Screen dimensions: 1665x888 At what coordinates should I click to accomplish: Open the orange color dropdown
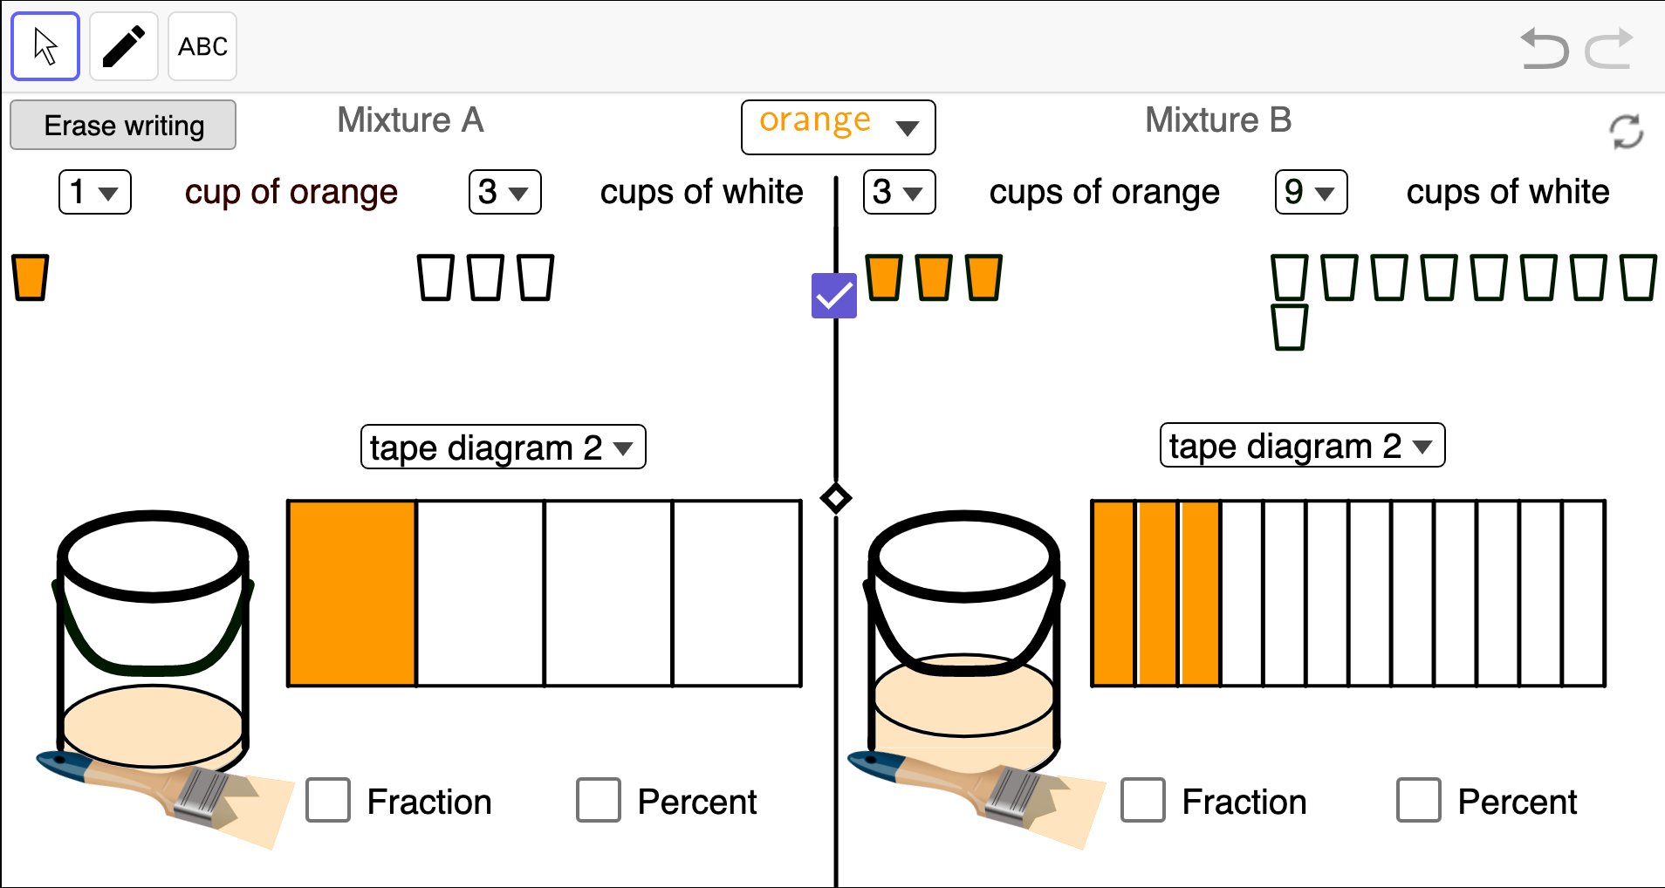tap(838, 127)
